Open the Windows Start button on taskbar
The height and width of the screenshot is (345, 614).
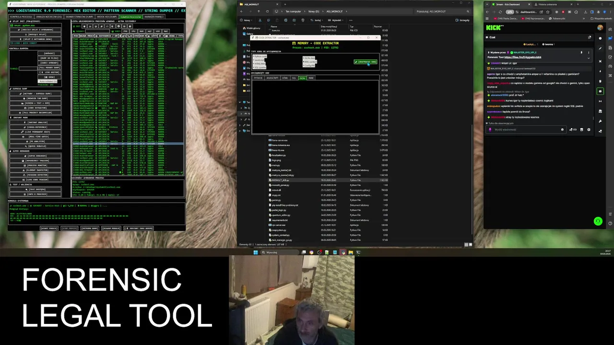pyautogui.click(x=256, y=253)
